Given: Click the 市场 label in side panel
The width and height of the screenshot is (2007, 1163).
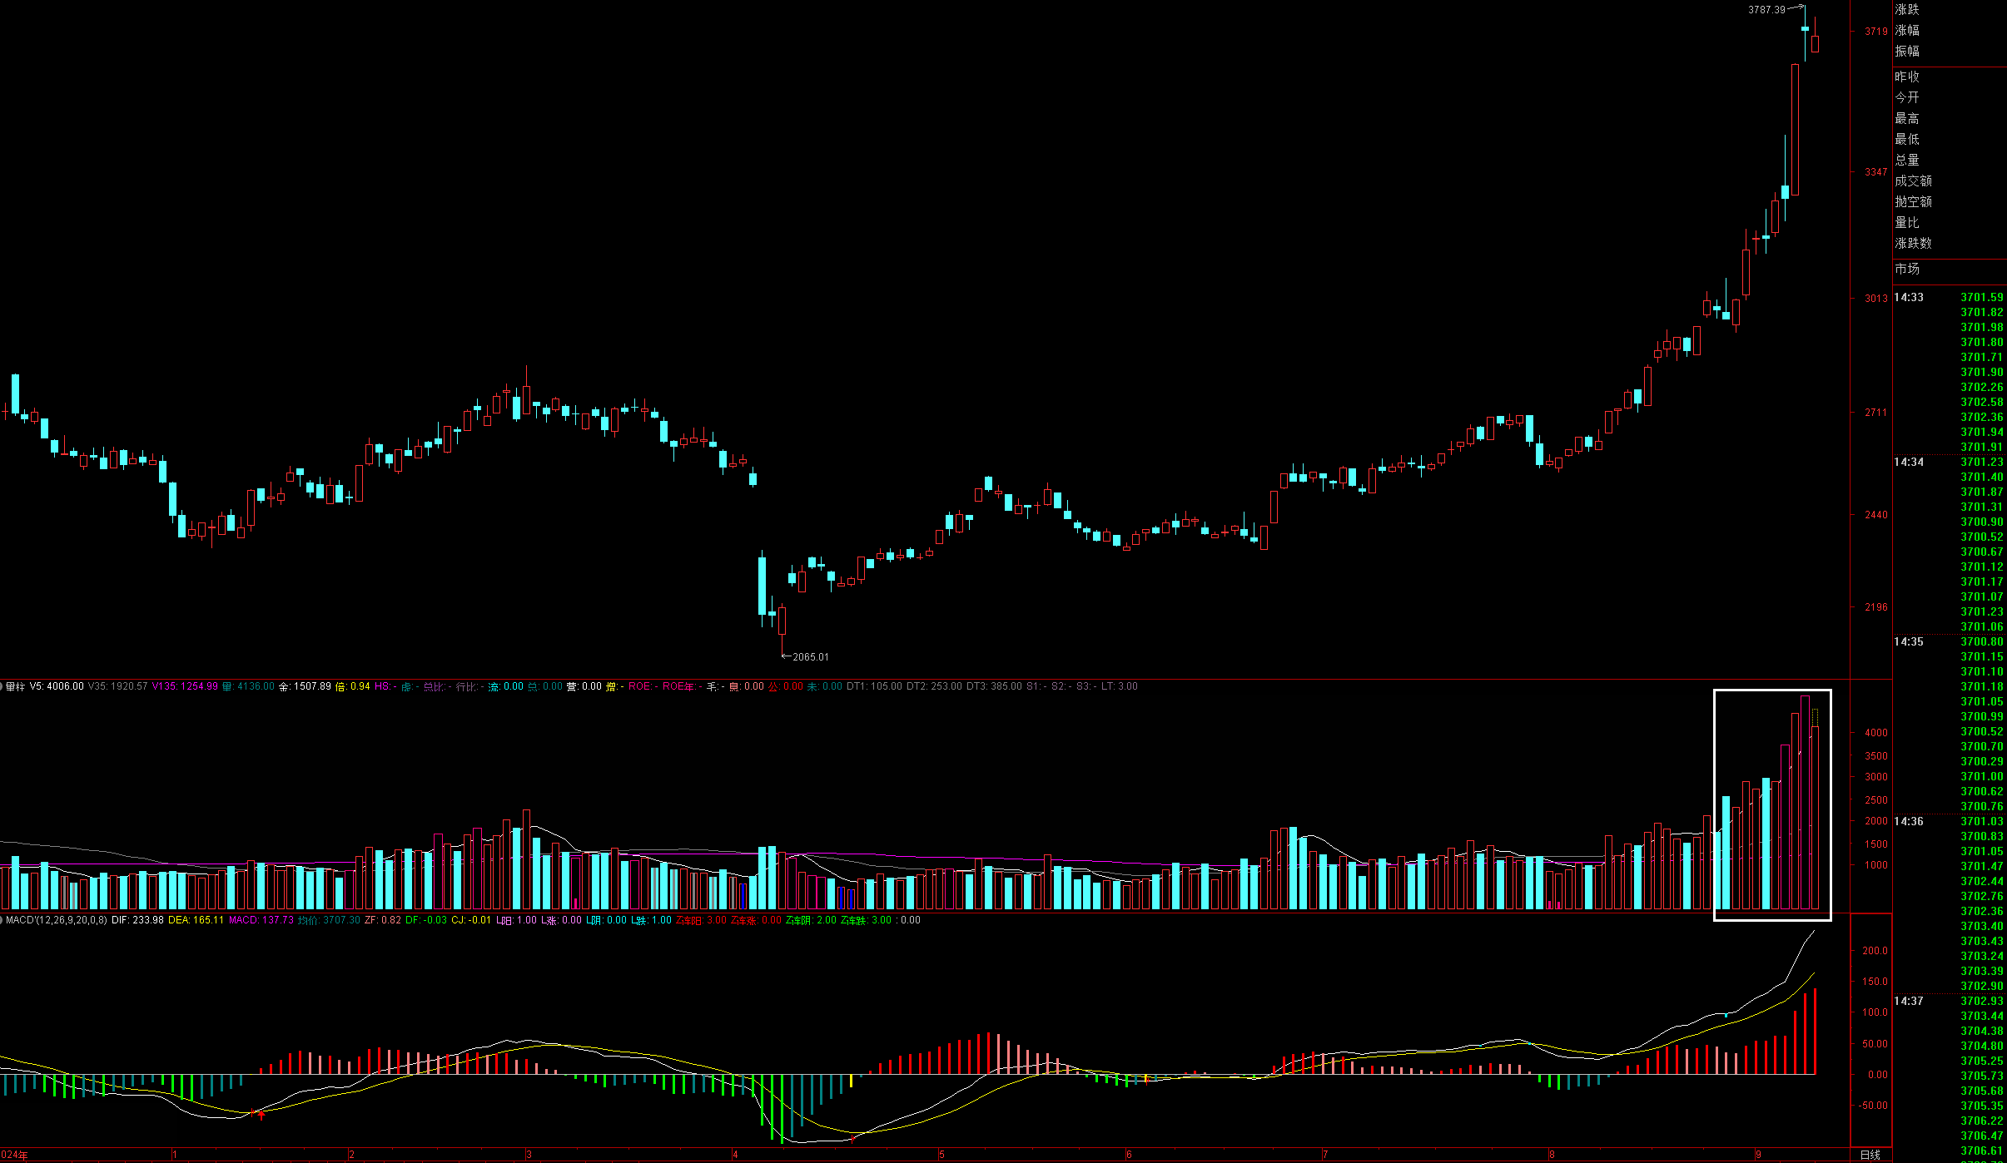Looking at the screenshot, I should tap(1907, 269).
